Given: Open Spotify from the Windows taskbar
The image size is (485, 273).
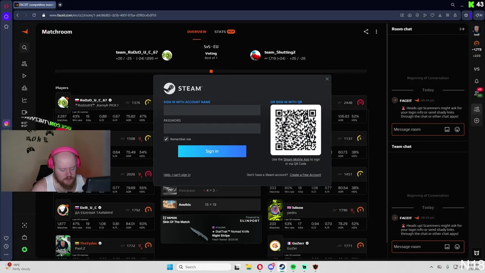Looking at the screenshot, I should click(x=293, y=267).
